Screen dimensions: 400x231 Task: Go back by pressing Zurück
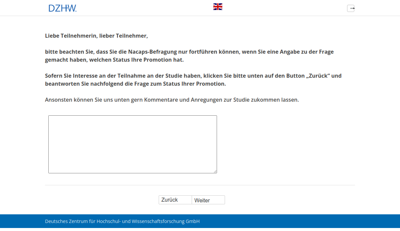point(175,200)
